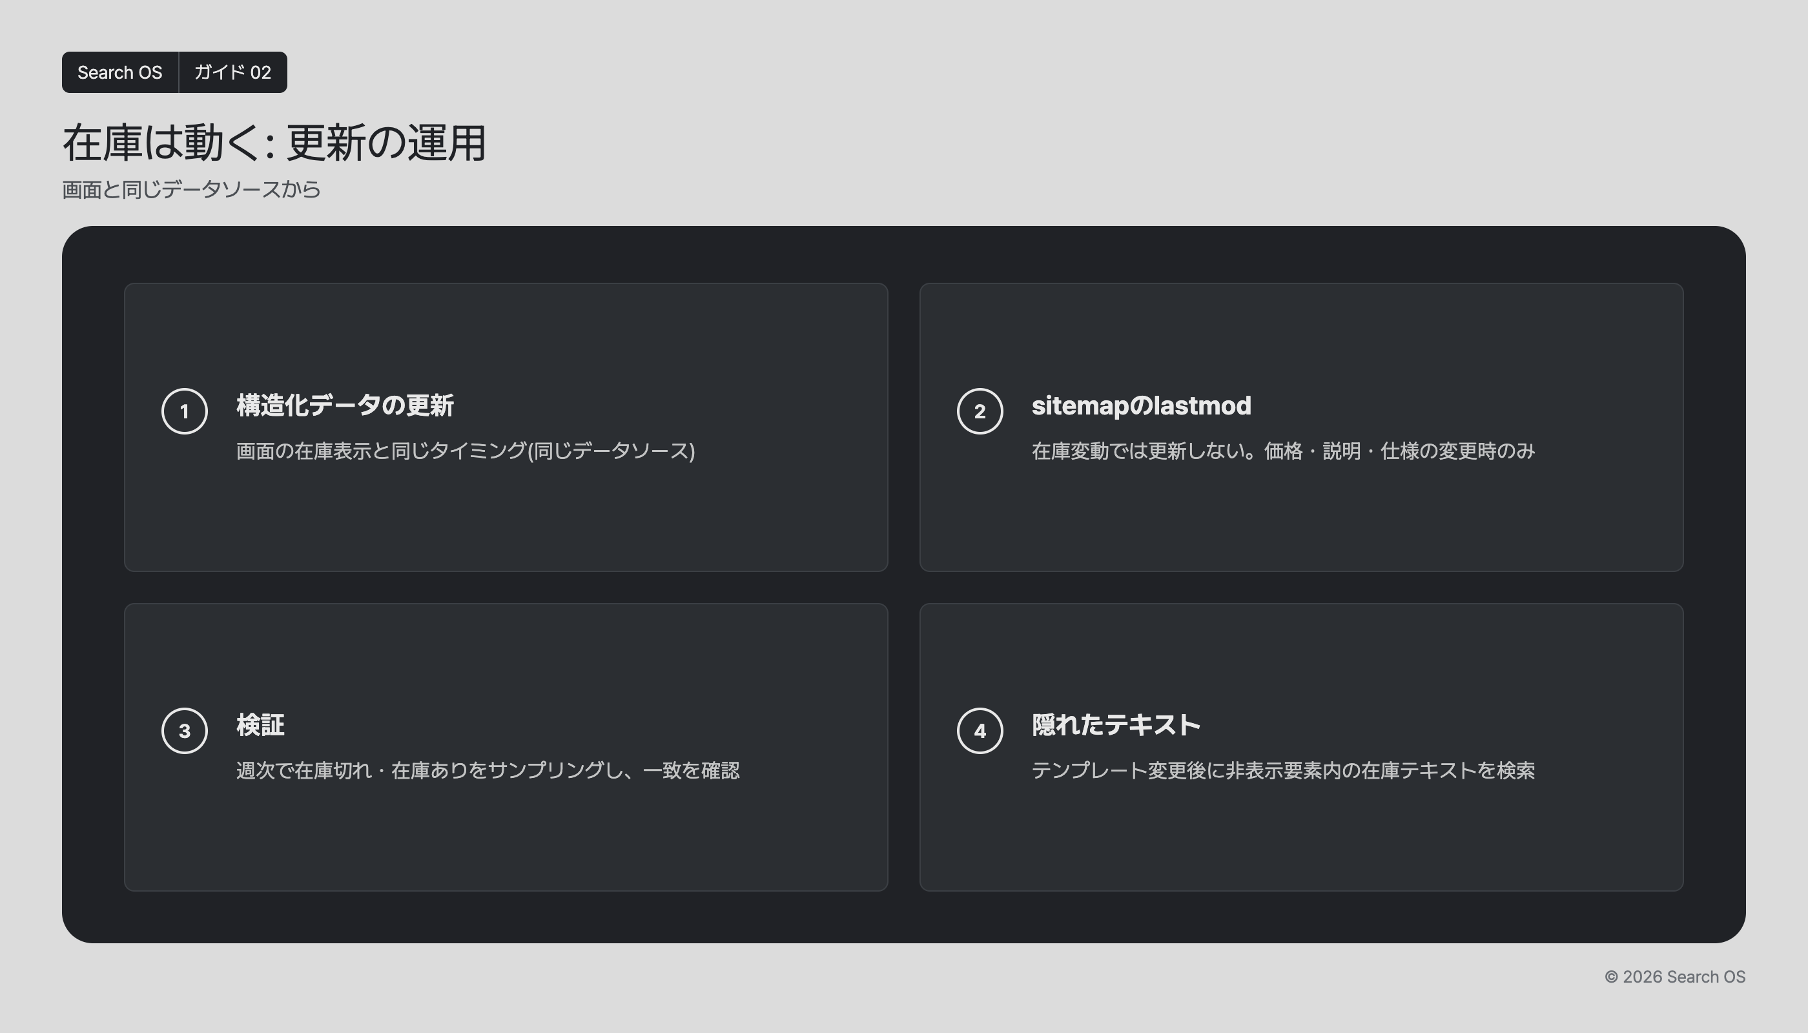
Task: Select the card title 検証
Action: tap(260, 725)
